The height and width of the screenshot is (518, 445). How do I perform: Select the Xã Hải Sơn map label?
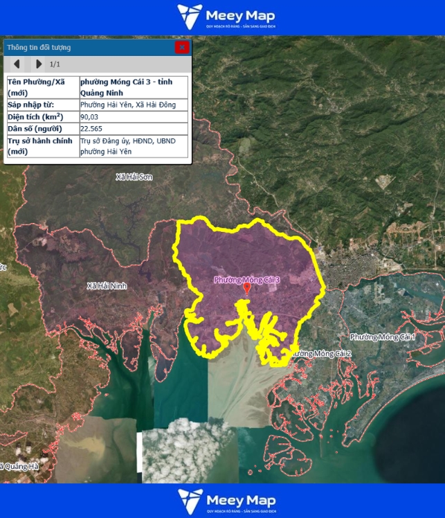coord(134,177)
